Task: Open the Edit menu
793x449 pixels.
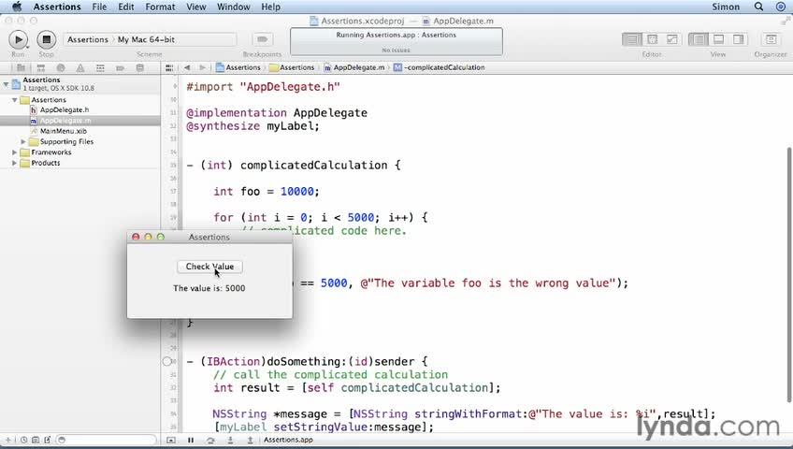Action: click(x=126, y=7)
